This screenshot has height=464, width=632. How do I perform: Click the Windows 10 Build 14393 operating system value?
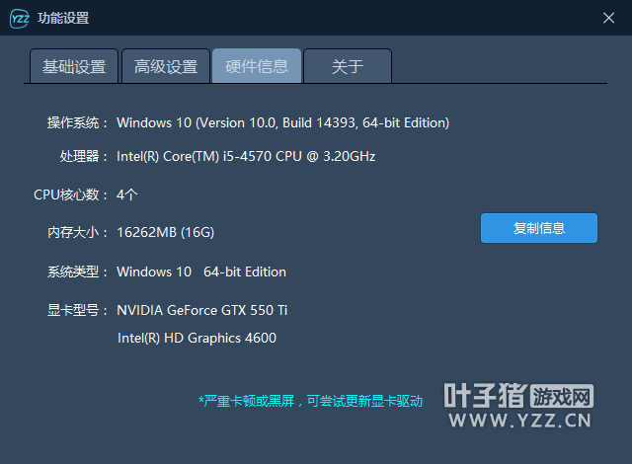click(x=282, y=123)
